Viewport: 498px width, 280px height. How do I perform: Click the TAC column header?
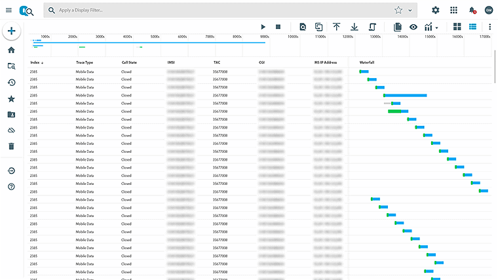[x=217, y=62]
